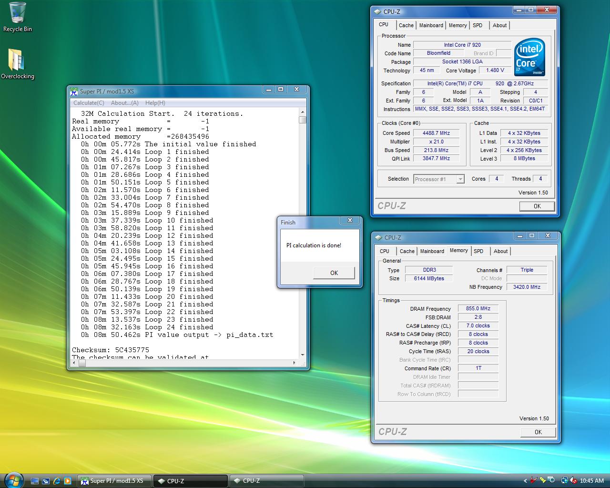
Task: Open the Calculate(C) menu in Super PI
Action: (x=89, y=103)
